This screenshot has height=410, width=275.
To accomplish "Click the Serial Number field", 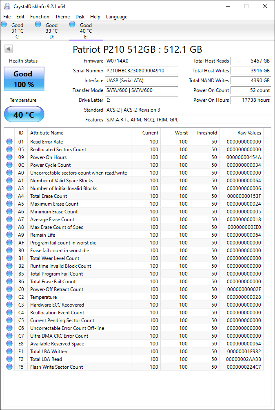I will (142, 71).
